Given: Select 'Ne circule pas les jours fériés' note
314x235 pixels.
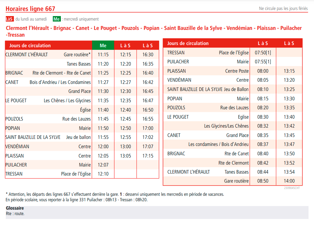Looking at the screenshot, I should click(283, 9).
